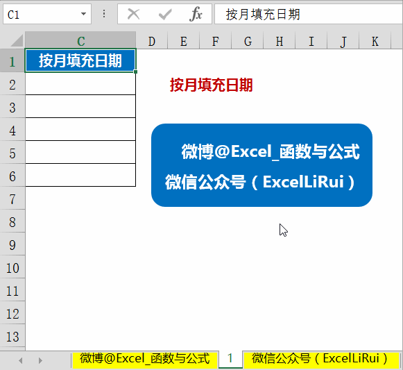
Task: Click the Cancel (X) icon in formula bar
Action: [x=134, y=14]
